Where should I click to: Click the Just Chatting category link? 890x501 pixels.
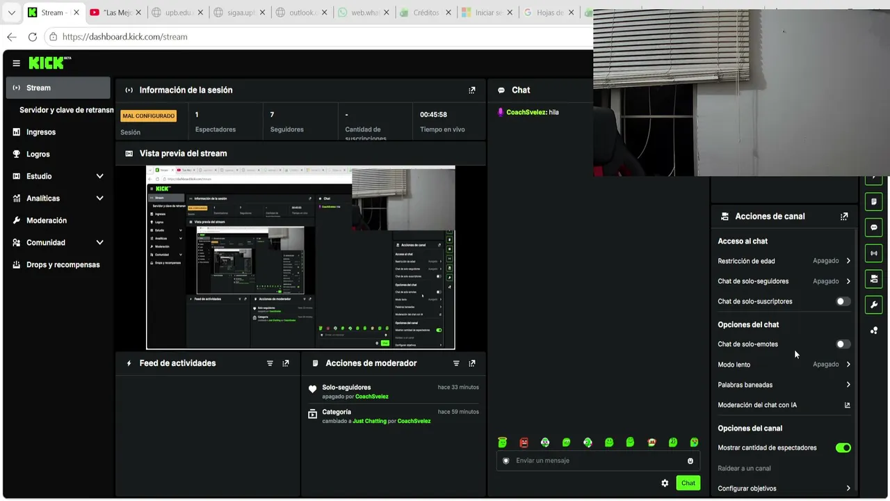(x=369, y=421)
